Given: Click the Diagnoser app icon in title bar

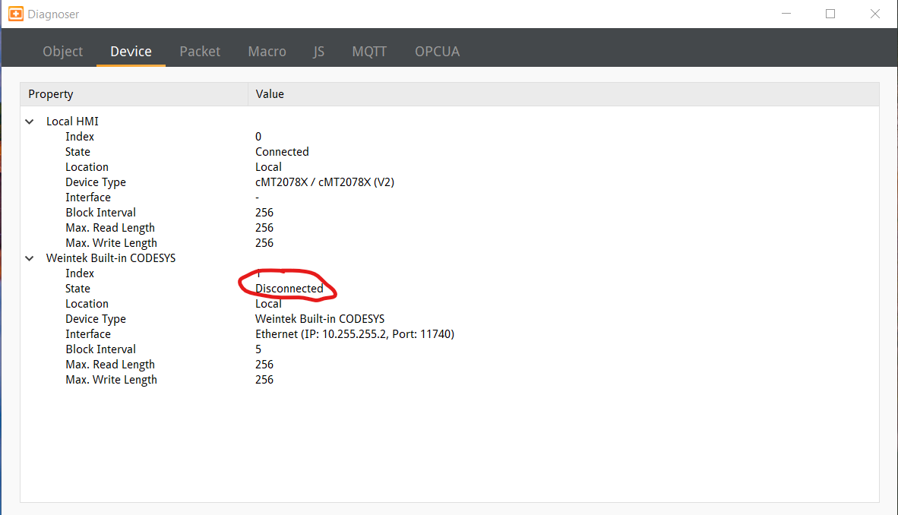Looking at the screenshot, I should [x=15, y=14].
